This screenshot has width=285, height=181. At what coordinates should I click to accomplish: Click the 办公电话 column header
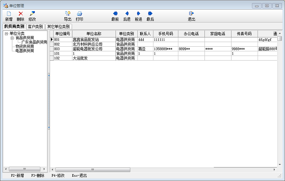pos(191,34)
